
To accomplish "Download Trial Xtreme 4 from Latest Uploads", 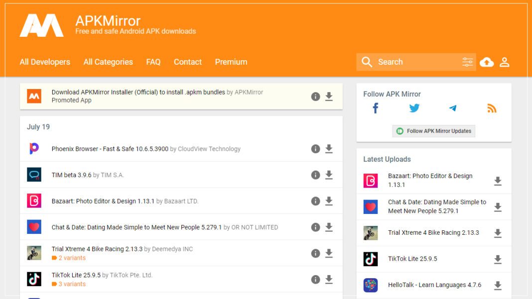I will coord(498,233).
